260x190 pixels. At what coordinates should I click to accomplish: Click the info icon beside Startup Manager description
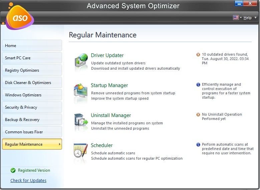(198, 85)
